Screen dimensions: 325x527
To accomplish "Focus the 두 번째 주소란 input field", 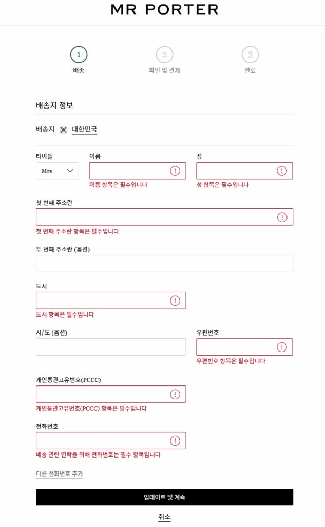I will [164, 263].
